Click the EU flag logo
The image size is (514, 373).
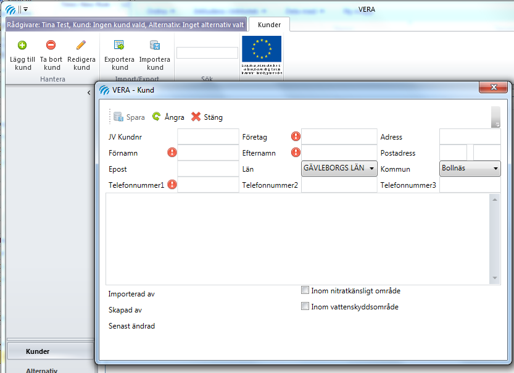tap(262, 49)
